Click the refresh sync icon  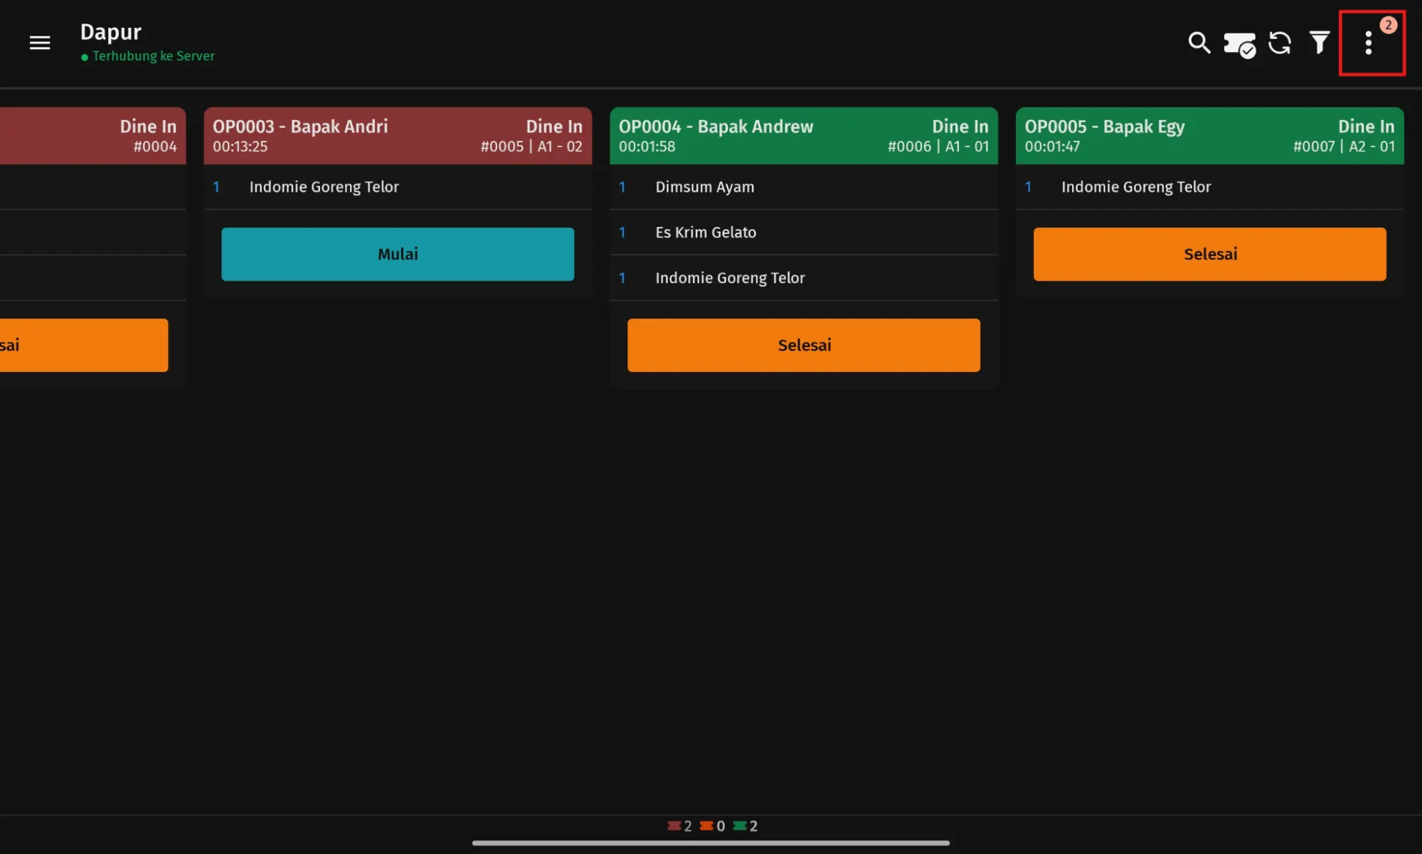coord(1279,43)
